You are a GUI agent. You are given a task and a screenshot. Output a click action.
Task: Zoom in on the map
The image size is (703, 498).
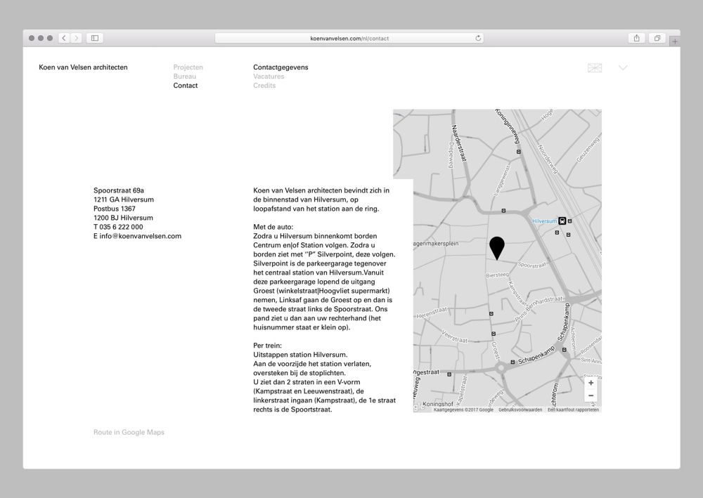591,383
